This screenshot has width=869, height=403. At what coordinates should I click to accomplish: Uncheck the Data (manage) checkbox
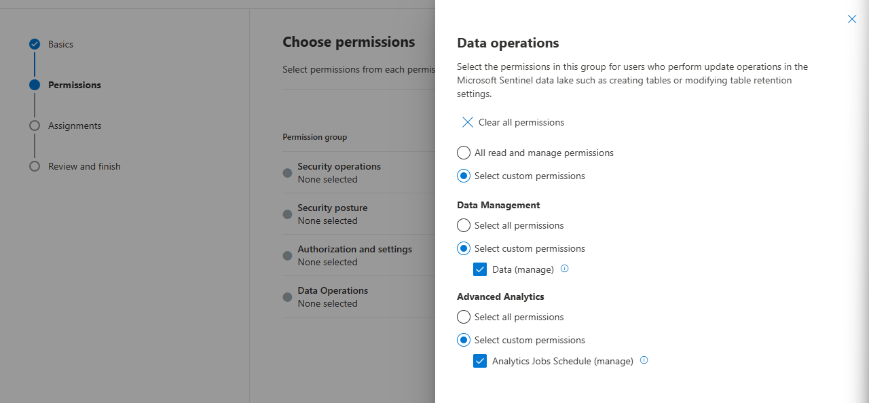pyautogui.click(x=480, y=269)
